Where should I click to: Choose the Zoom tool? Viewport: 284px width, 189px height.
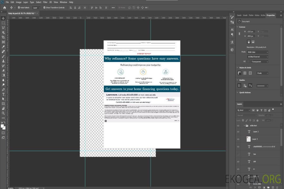pyautogui.click(x=3, y=113)
